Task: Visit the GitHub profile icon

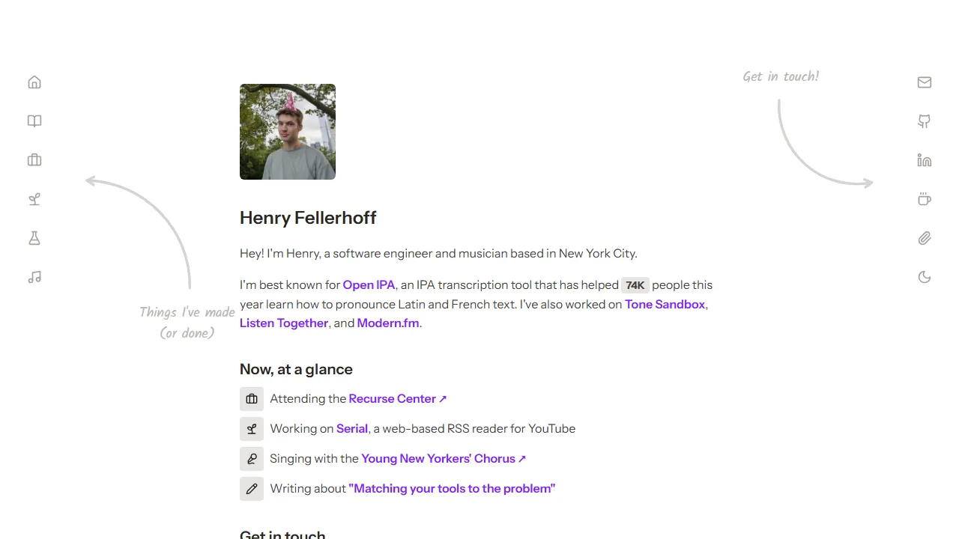Action: tap(924, 121)
